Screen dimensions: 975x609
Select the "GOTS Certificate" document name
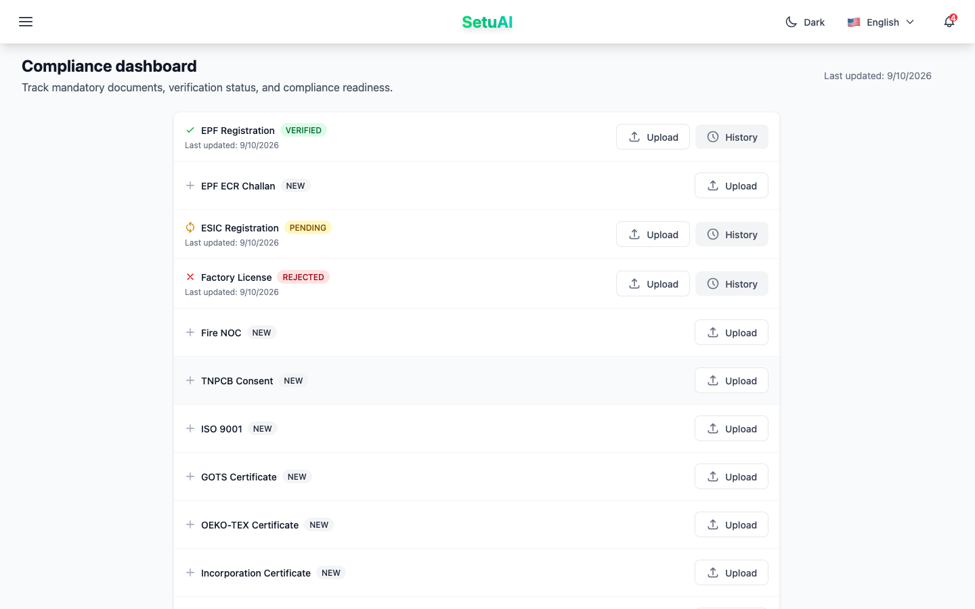click(239, 477)
